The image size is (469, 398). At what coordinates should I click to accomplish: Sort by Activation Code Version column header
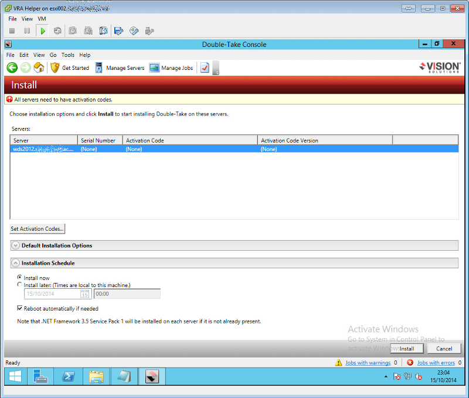pos(325,140)
